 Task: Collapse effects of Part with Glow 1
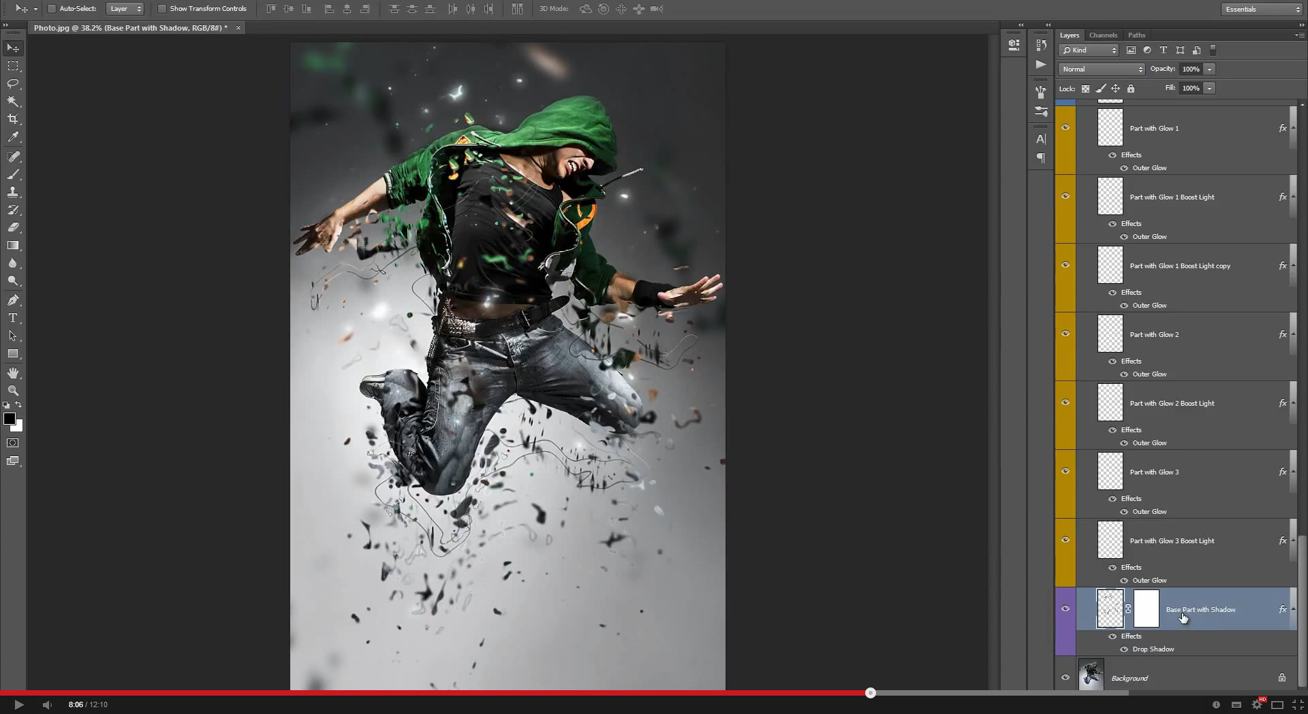1293,128
